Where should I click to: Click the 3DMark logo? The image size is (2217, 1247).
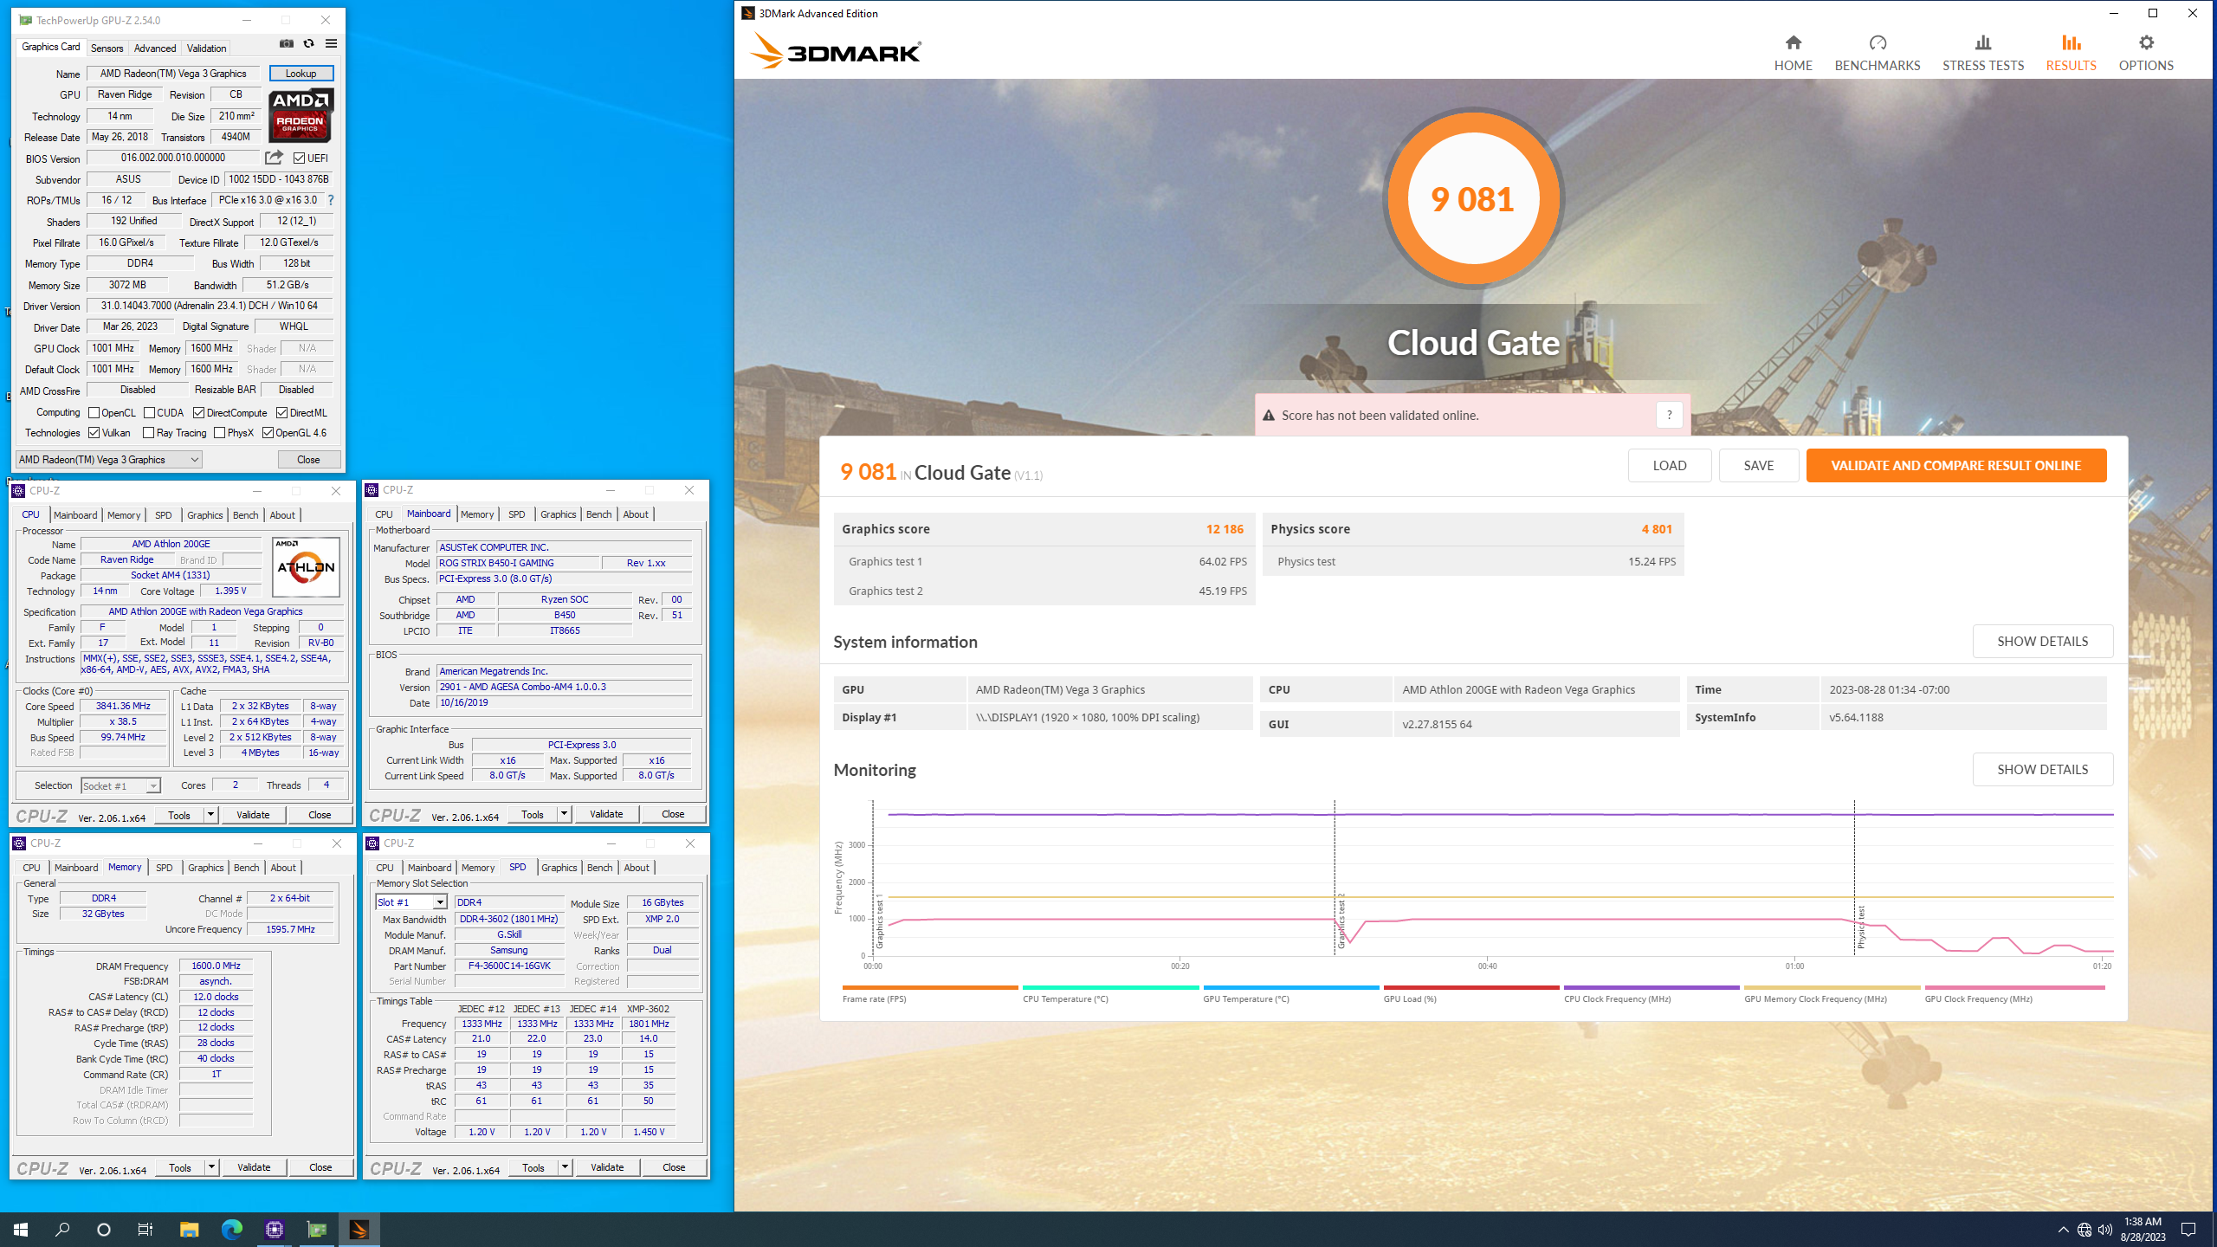tap(836, 51)
